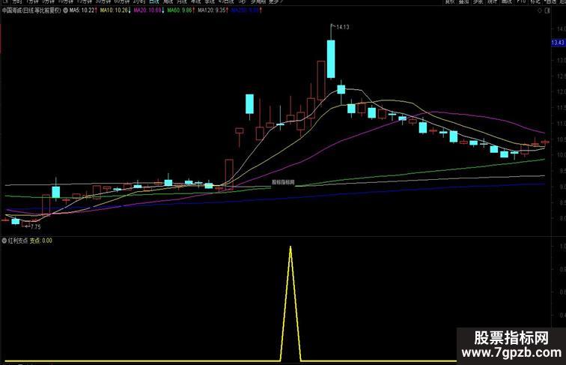Switch to the 60分钟 period tab

tap(121, 1)
